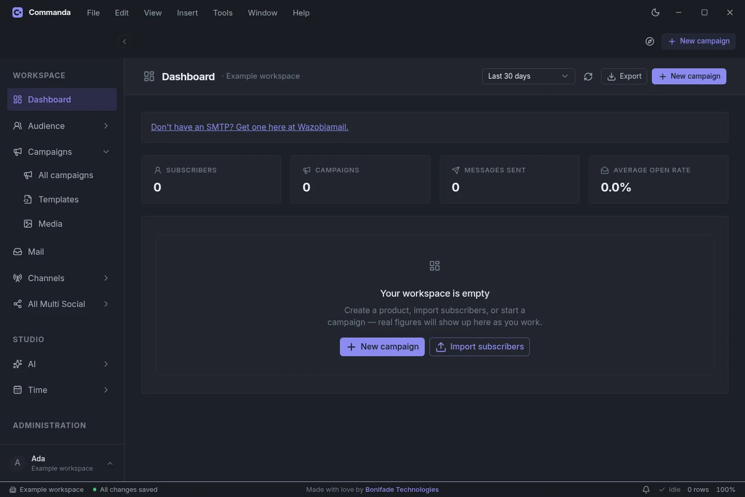Click the Dashboard grid icon in header
The height and width of the screenshot is (497, 745).
tap(149, 77)
